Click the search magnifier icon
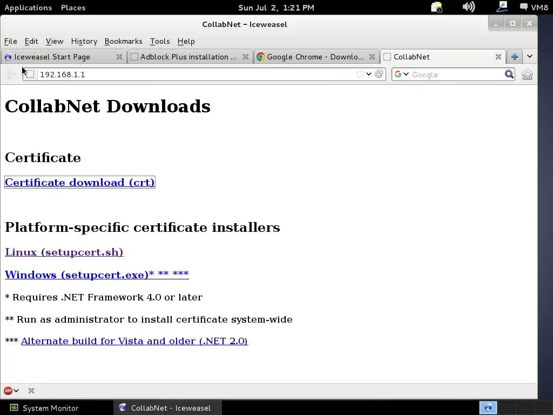 (509, 74)
